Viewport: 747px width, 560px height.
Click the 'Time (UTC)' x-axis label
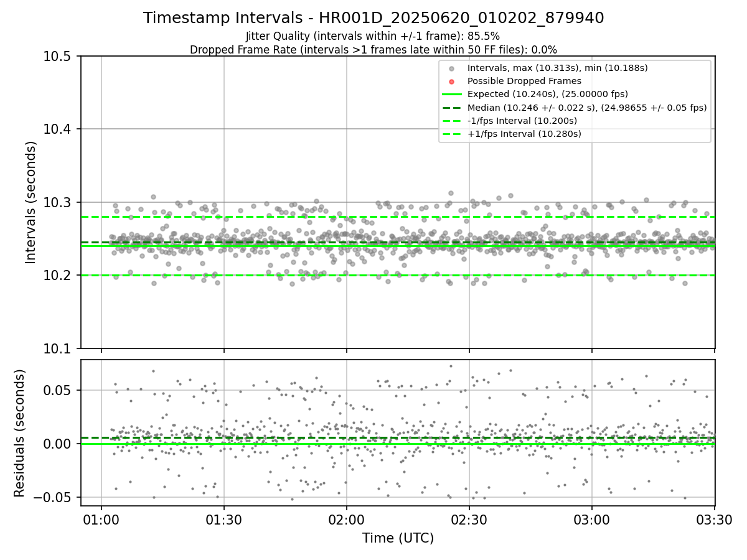pos(398,538)
